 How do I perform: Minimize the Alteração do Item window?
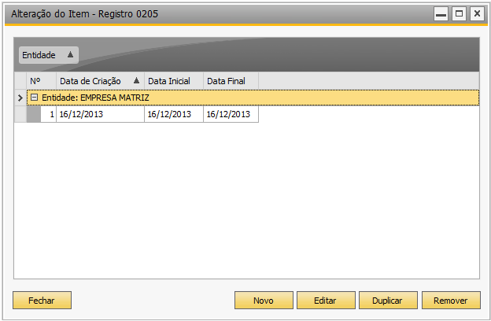(441, 14)
